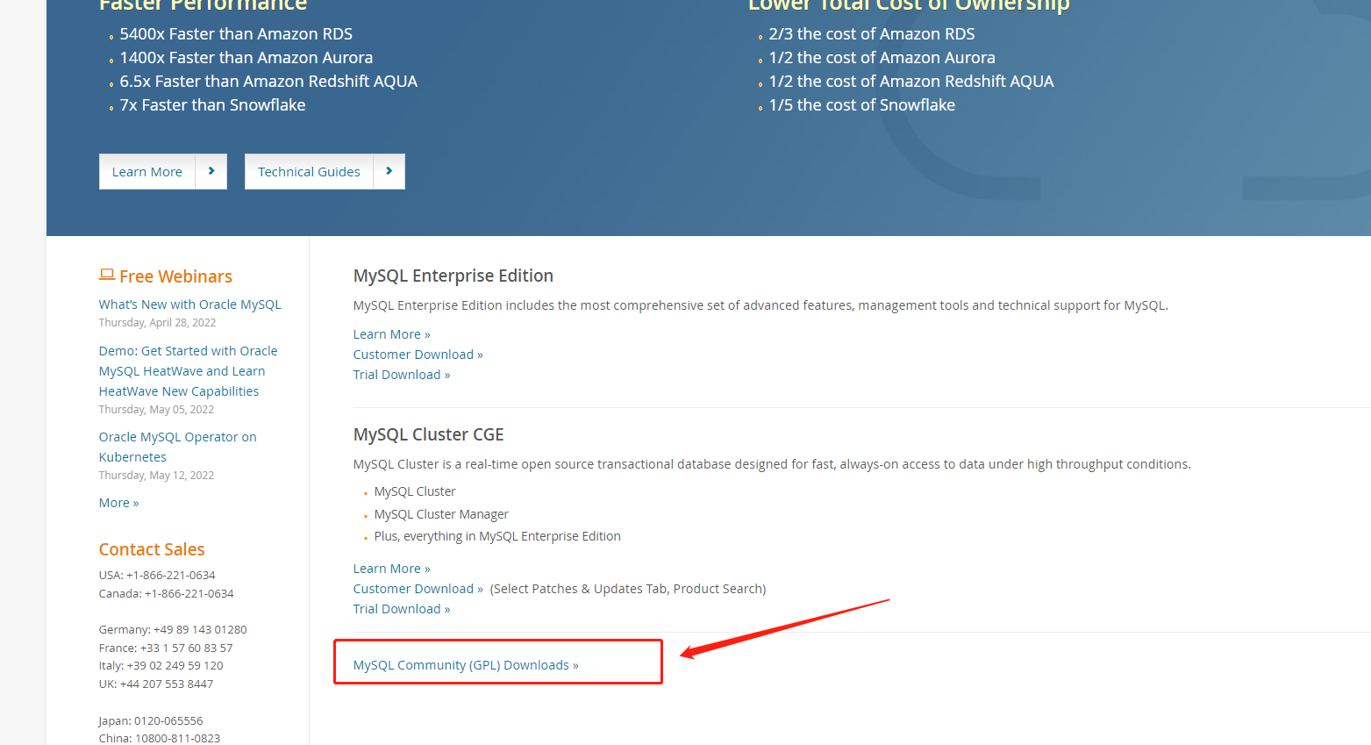Click the Japan: 0120-065556 number
1371x745 pixels.
[151, 721]
